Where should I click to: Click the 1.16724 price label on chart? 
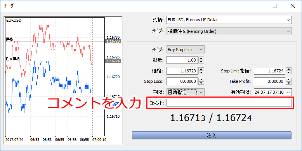click(113, 61)
